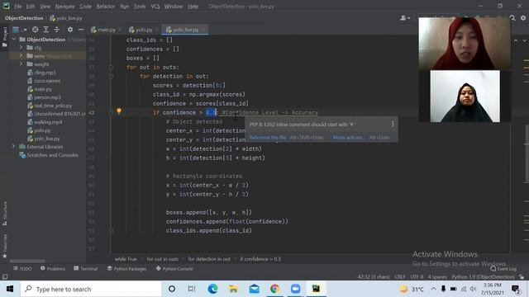Close the yolo_live.py editor tab
The height and width of the screenshot is (297, 529).
(x=203, y=30)
